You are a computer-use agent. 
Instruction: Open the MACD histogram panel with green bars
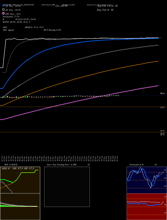(20, 207)
